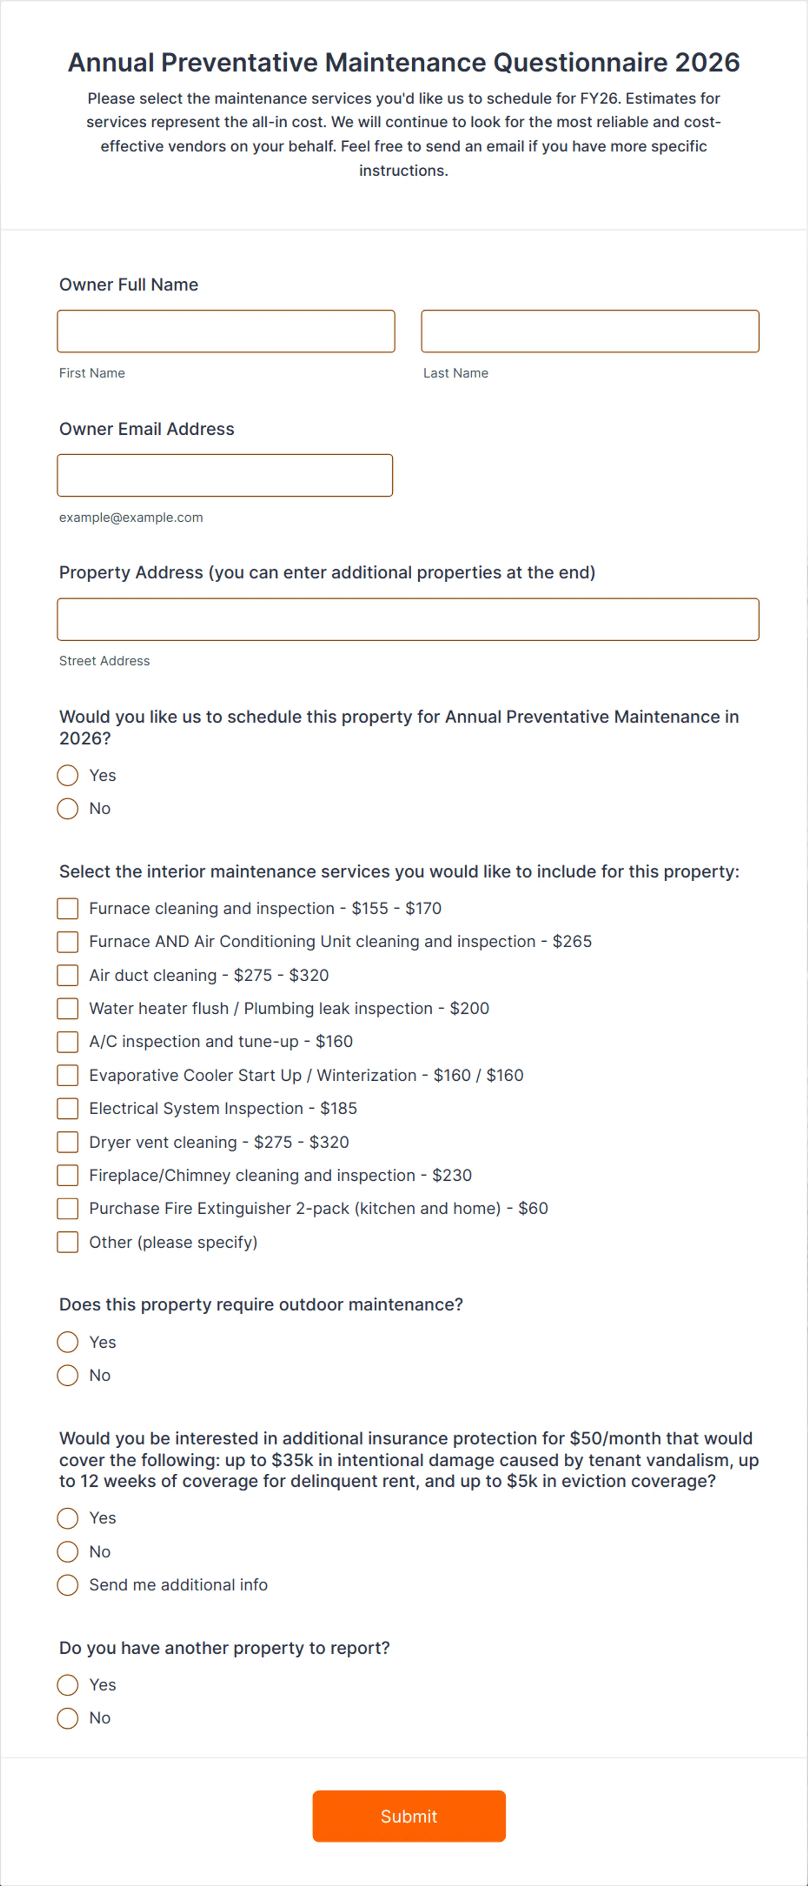
Task: Check Electrical System Inspection box
Action: 68,1108
